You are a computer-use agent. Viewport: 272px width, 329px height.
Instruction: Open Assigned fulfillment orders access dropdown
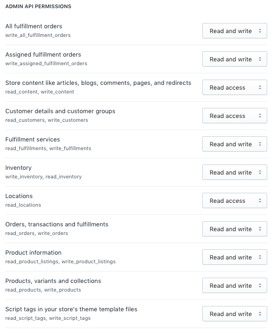pos(235,59)
